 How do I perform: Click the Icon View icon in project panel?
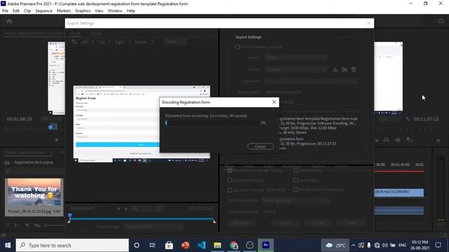(27, 225)
